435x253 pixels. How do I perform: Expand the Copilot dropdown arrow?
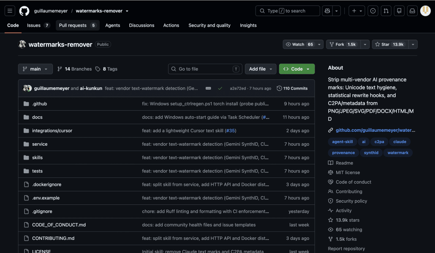pyautogui.click(x=337, y=11)
